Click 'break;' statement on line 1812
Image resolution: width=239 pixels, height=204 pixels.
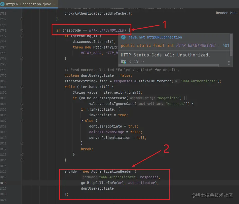pos(87,149)
